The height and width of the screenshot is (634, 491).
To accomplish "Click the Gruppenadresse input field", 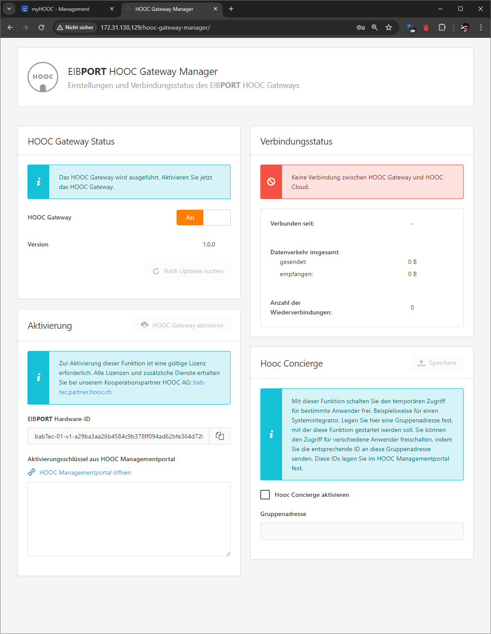I will click(x=362, y=531).
